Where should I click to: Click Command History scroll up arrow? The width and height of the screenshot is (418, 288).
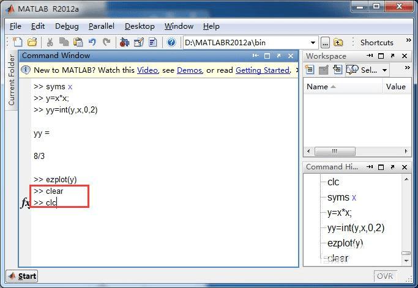406,179
